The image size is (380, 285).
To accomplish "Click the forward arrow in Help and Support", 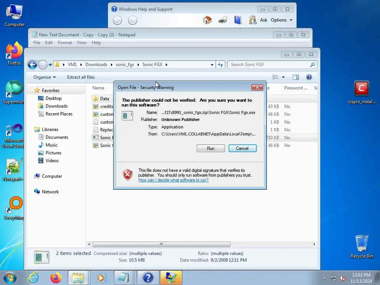I will [x=132, y=20].
